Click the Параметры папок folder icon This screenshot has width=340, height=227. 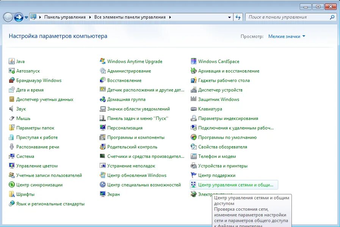click(12, 128)
